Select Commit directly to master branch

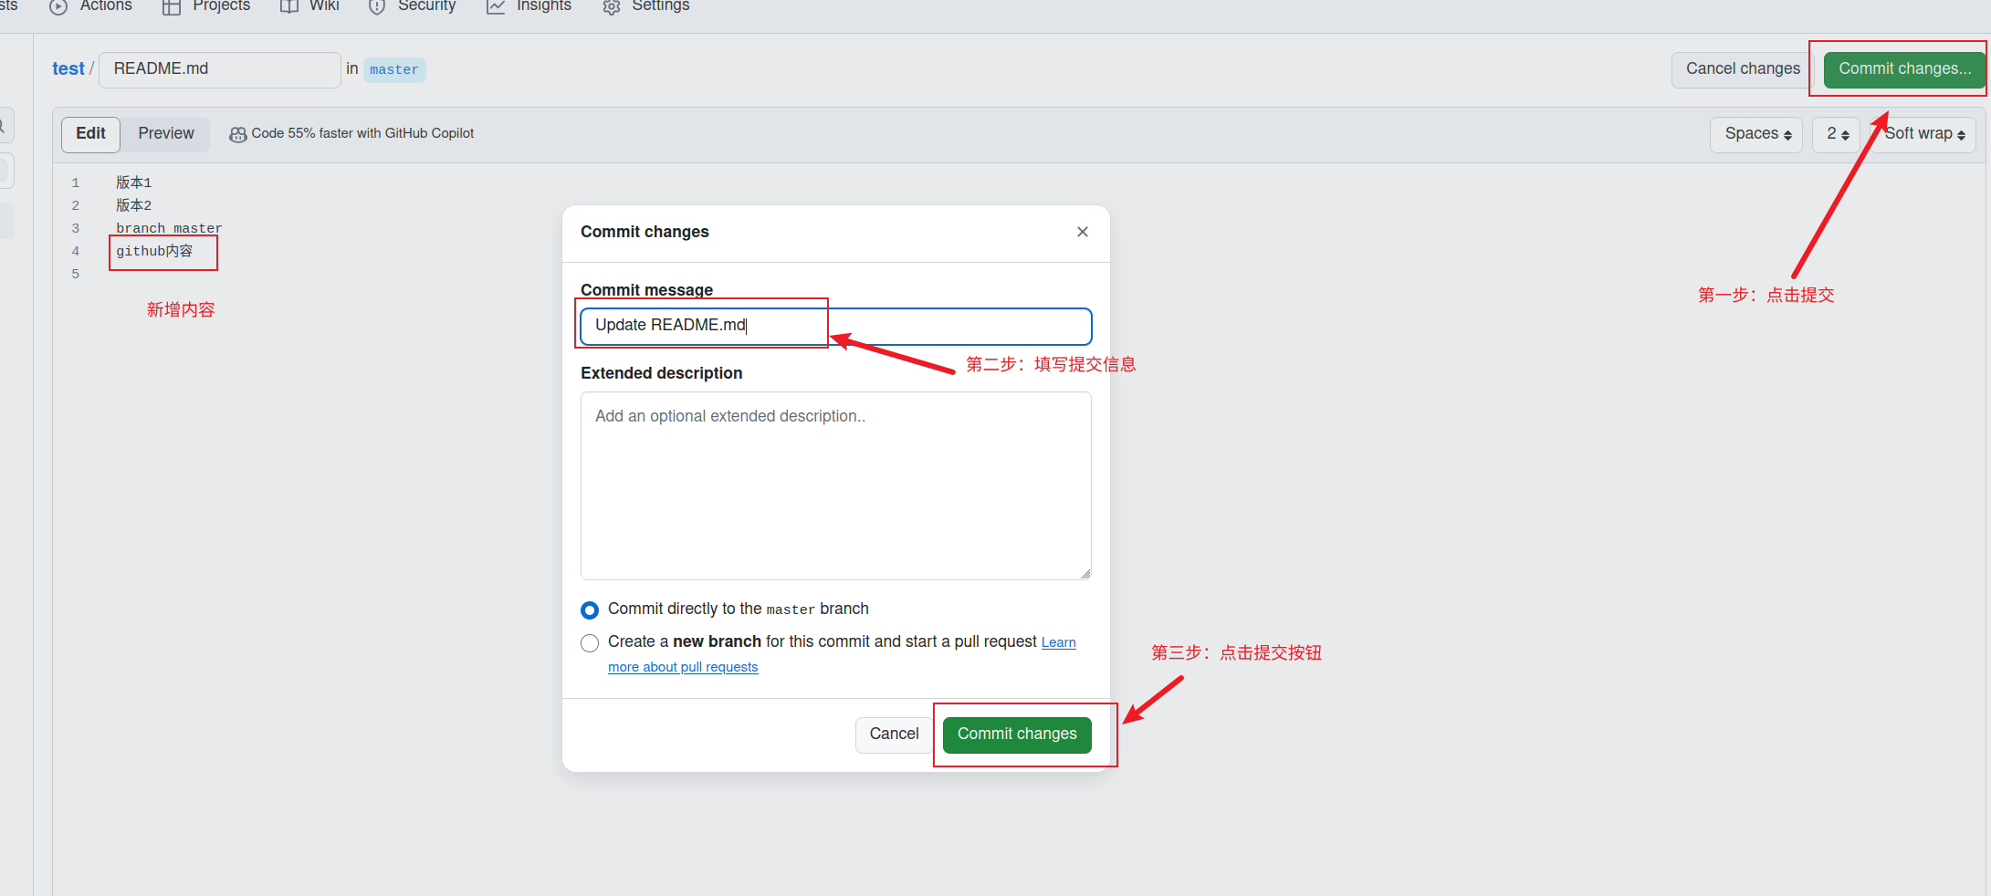[x=590, y=609]
